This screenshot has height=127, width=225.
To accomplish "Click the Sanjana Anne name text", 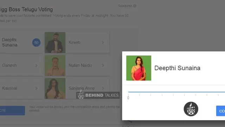I will [82, 88].
